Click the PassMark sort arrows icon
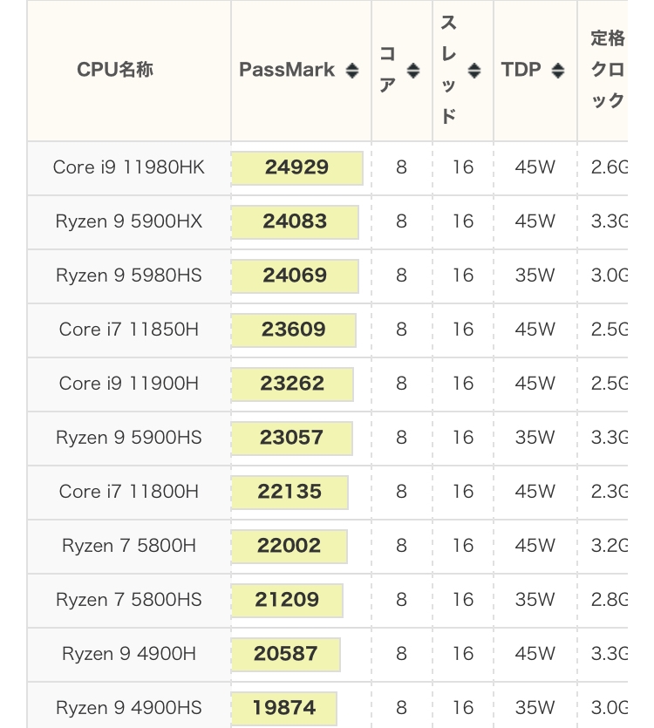The image size is (654, 728). pyautogui.click(x=352, y=71)
